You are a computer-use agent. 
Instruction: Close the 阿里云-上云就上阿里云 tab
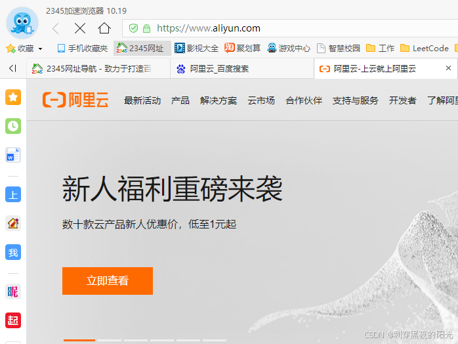[448, 68]
